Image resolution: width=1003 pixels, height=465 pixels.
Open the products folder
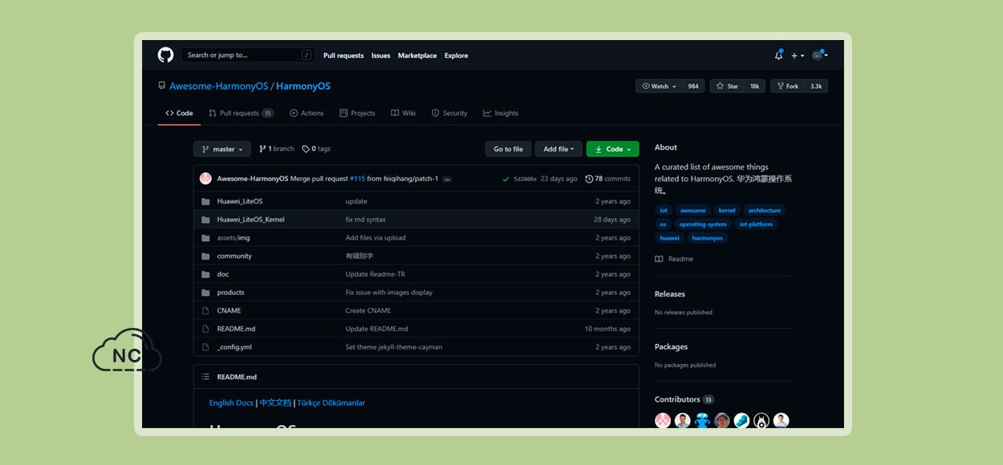pyautogui.click(x=230, y=293)
